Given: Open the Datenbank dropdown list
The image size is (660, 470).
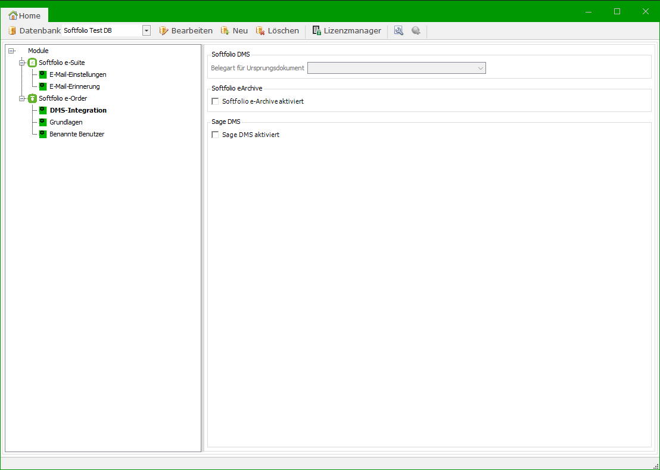Looking at the screenshot, I should pos(146,31).
